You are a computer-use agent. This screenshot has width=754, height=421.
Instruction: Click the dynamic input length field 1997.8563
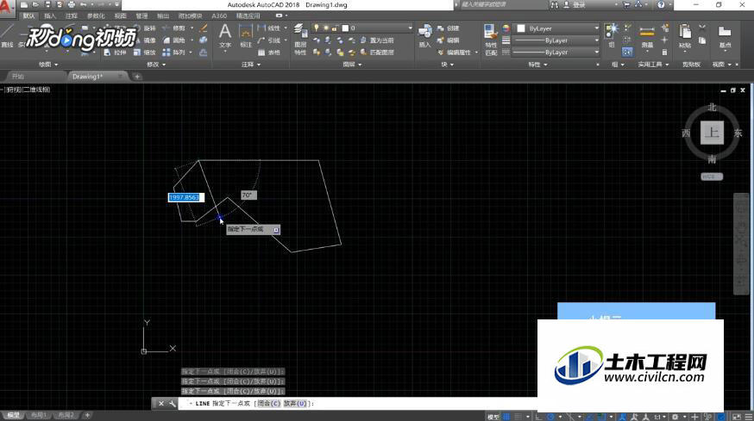(185, 197)
